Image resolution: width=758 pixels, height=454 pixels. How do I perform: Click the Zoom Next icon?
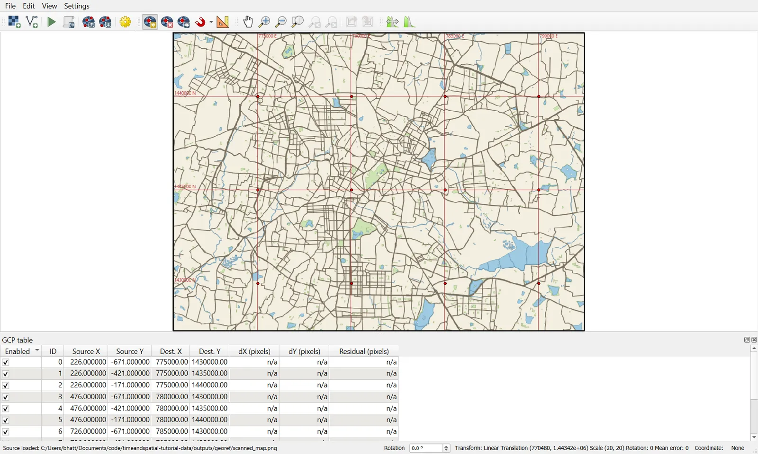tap(332, 22)
